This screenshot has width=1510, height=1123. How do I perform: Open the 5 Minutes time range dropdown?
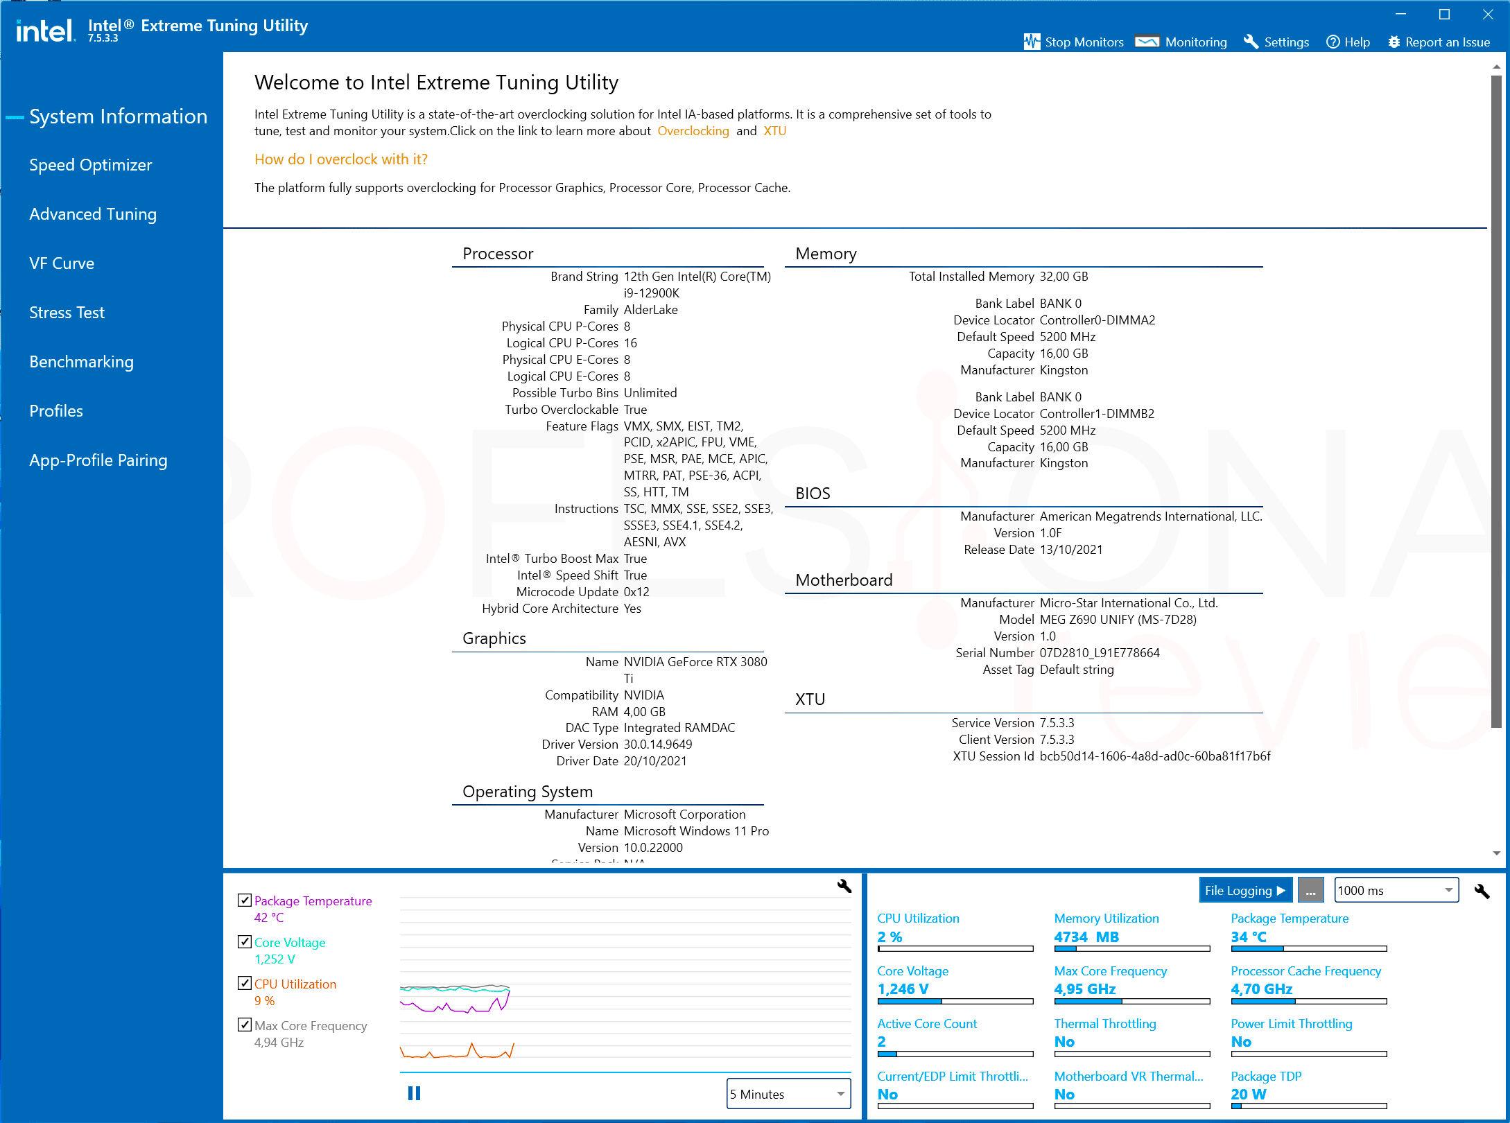pos(788,1094)
